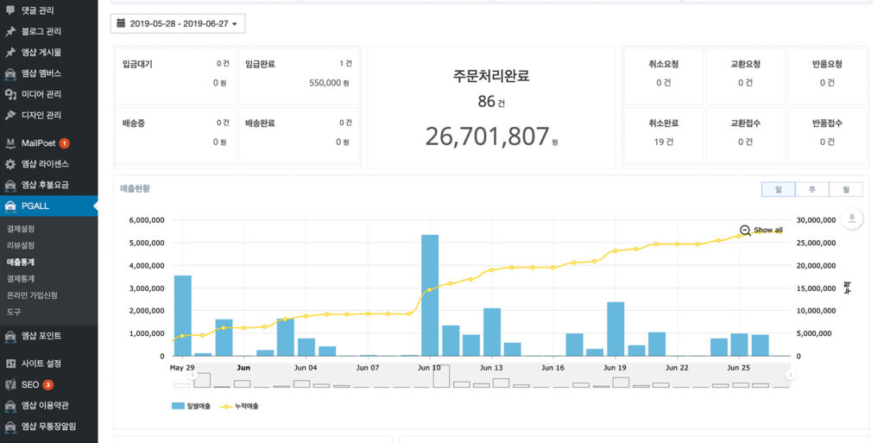Click the gear icon beside 엠샵 라이센스
Image resolution: width=884 pixels, height=443 pixels.
coord(10,164)
